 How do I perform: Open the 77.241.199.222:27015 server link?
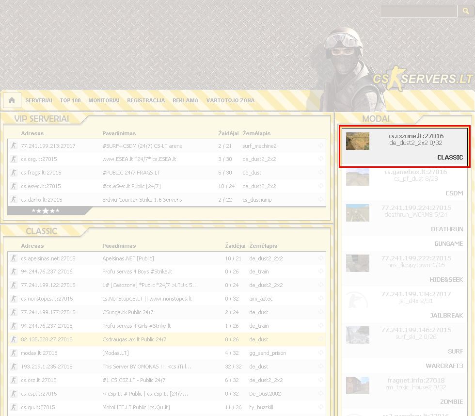(416, 258)
